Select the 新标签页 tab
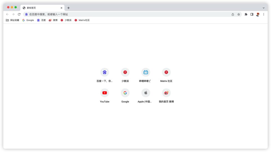This screenshot has height=152, width=271. click(x=42, y=8)
